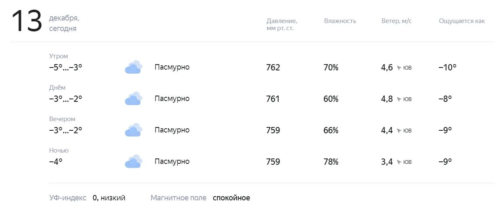Click the Магнитное поле label
This screenshot has height=210, width=495.
(178, 198)
